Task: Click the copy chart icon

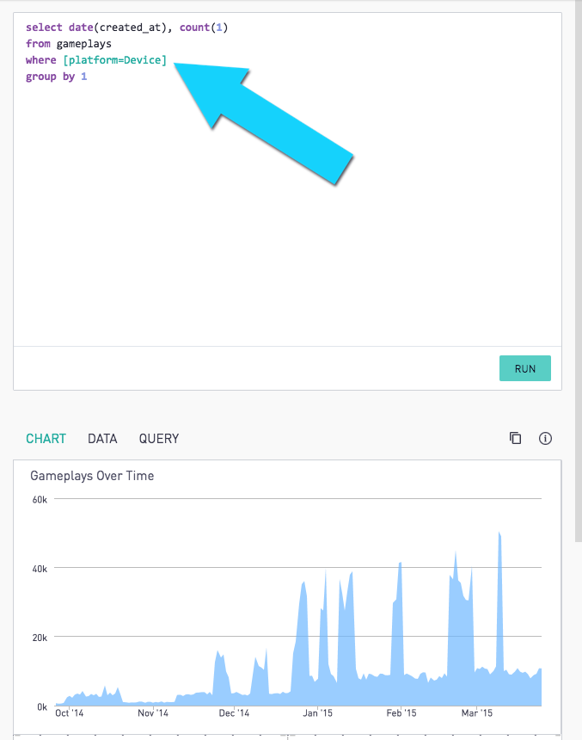Action: point(515,439)
